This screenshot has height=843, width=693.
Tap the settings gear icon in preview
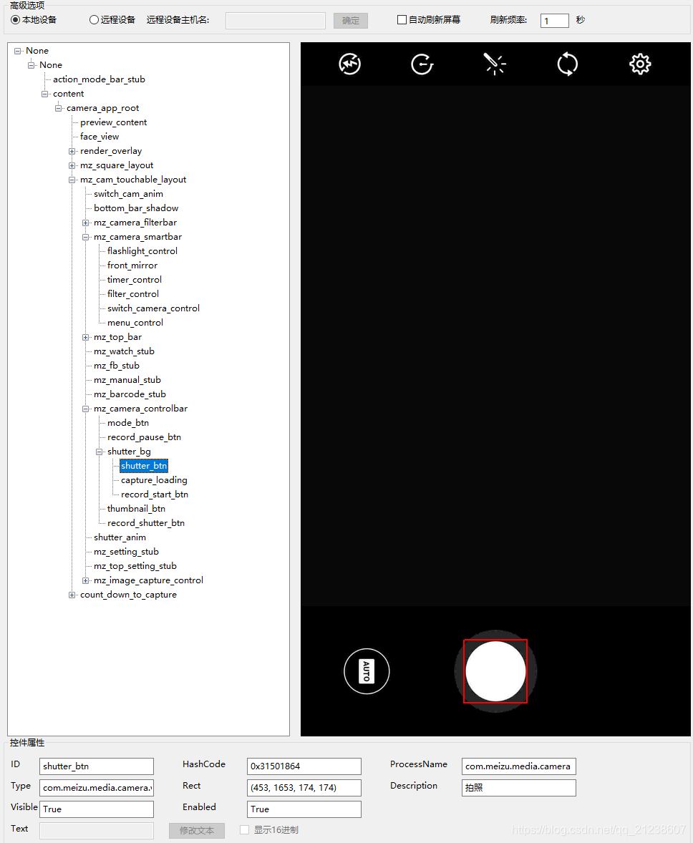640,64
